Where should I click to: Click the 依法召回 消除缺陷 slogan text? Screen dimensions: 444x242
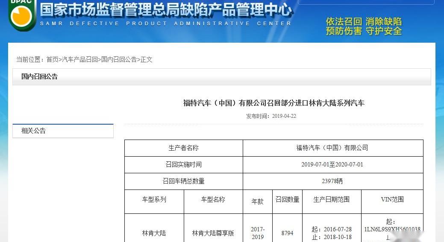[364, 21]
